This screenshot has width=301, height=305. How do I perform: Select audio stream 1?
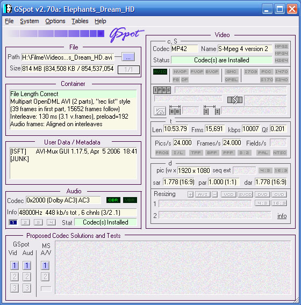pos(13,222)
